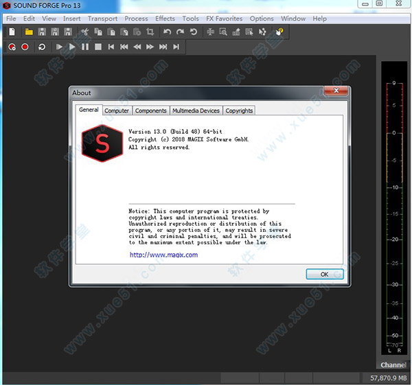Open the Tools menu
412x385 pixels.
(190, 19)
